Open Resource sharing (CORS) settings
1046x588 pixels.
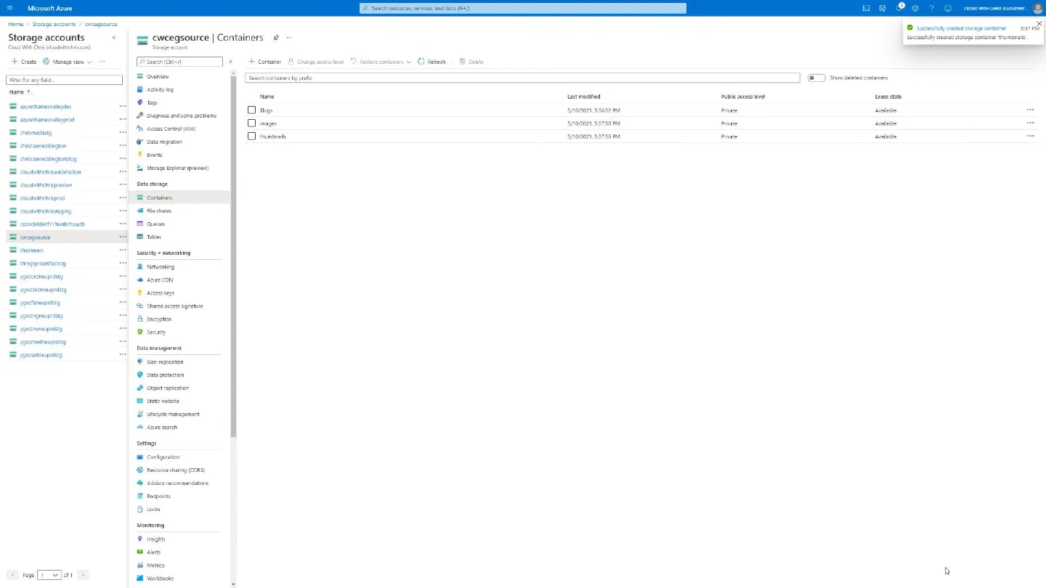[x=176, y=470]
